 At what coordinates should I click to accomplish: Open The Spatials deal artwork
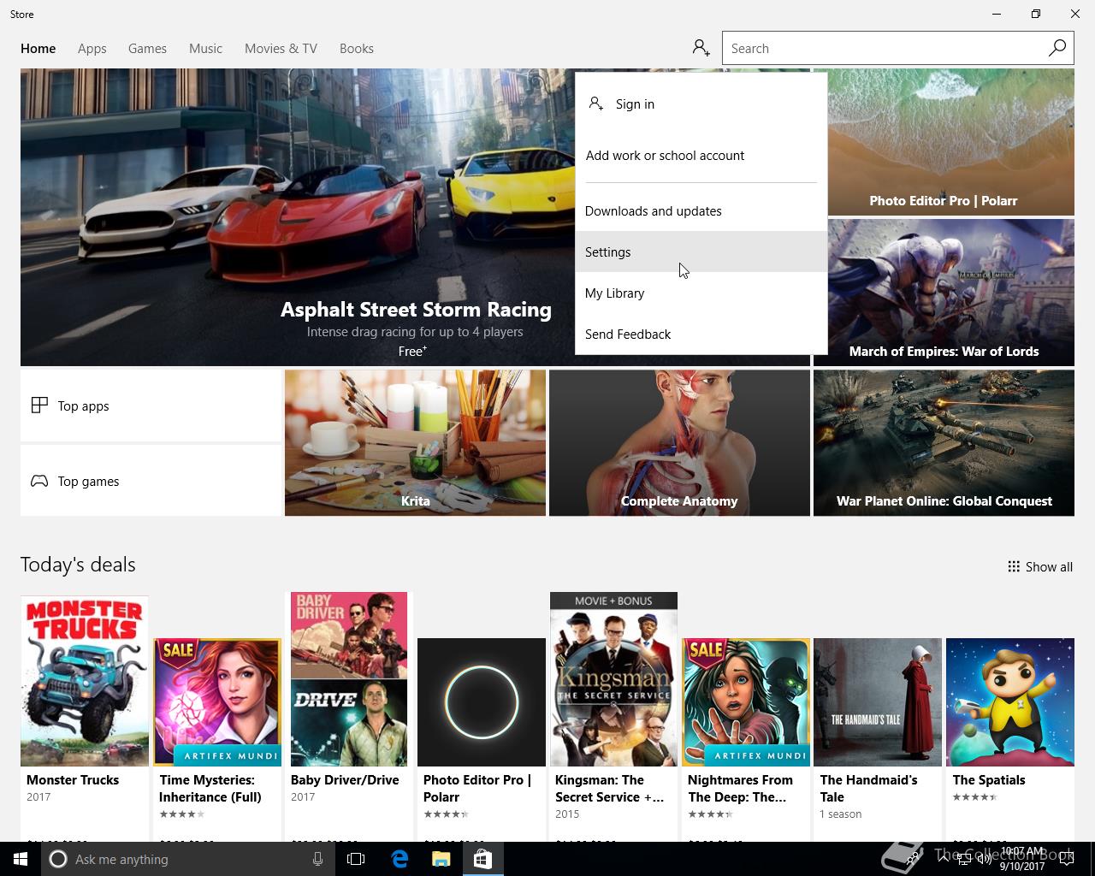[1010, 702]
